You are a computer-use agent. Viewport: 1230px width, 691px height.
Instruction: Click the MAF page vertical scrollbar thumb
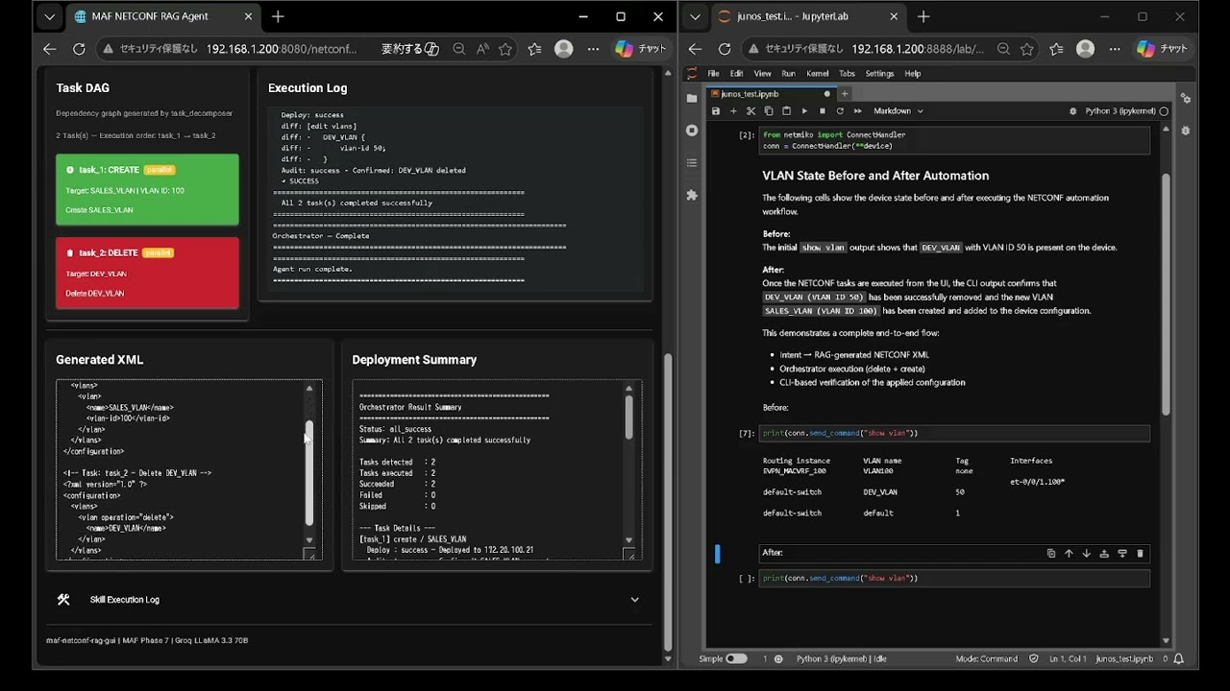tap(669, 502)
